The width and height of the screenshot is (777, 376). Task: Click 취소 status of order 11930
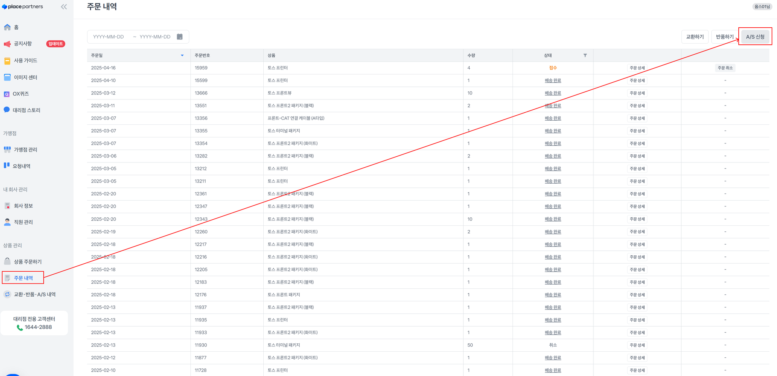pos(553,345)
